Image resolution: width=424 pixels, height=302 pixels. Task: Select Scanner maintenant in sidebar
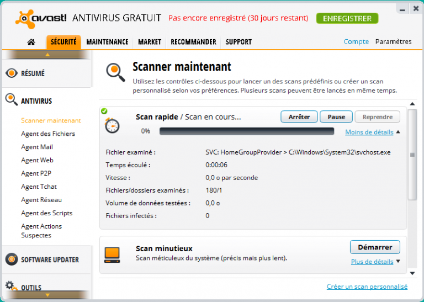51,120
